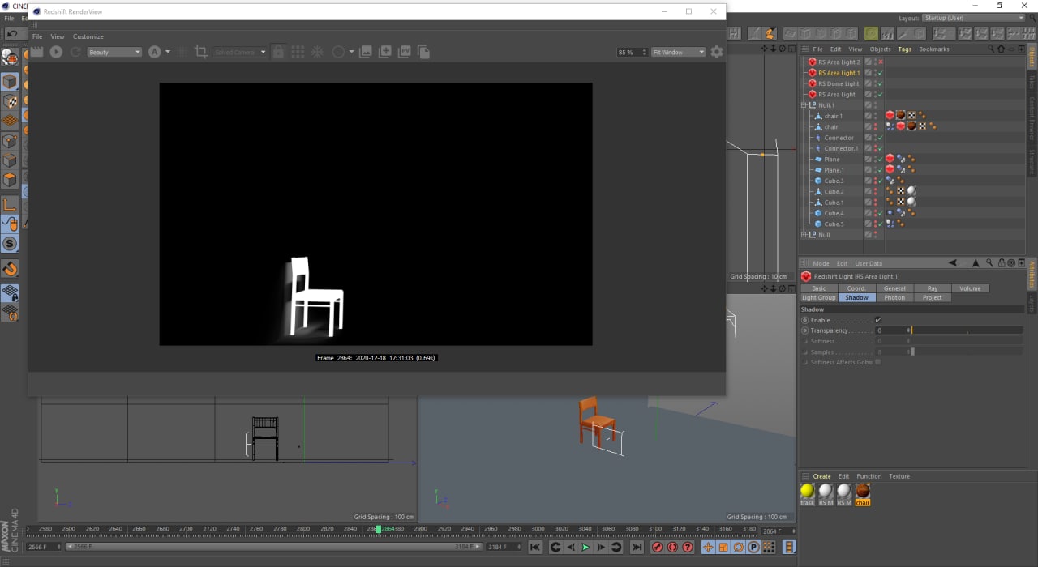Select the yellow trask material

(x=807, y=491)
